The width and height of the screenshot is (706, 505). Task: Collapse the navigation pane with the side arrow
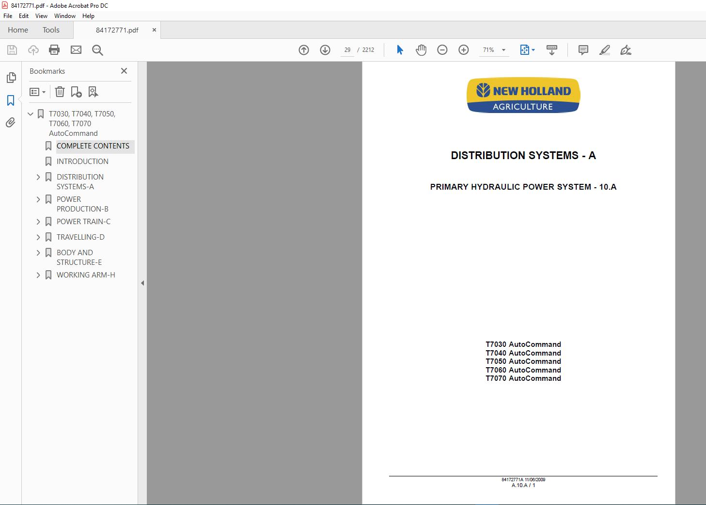[142, 283]
